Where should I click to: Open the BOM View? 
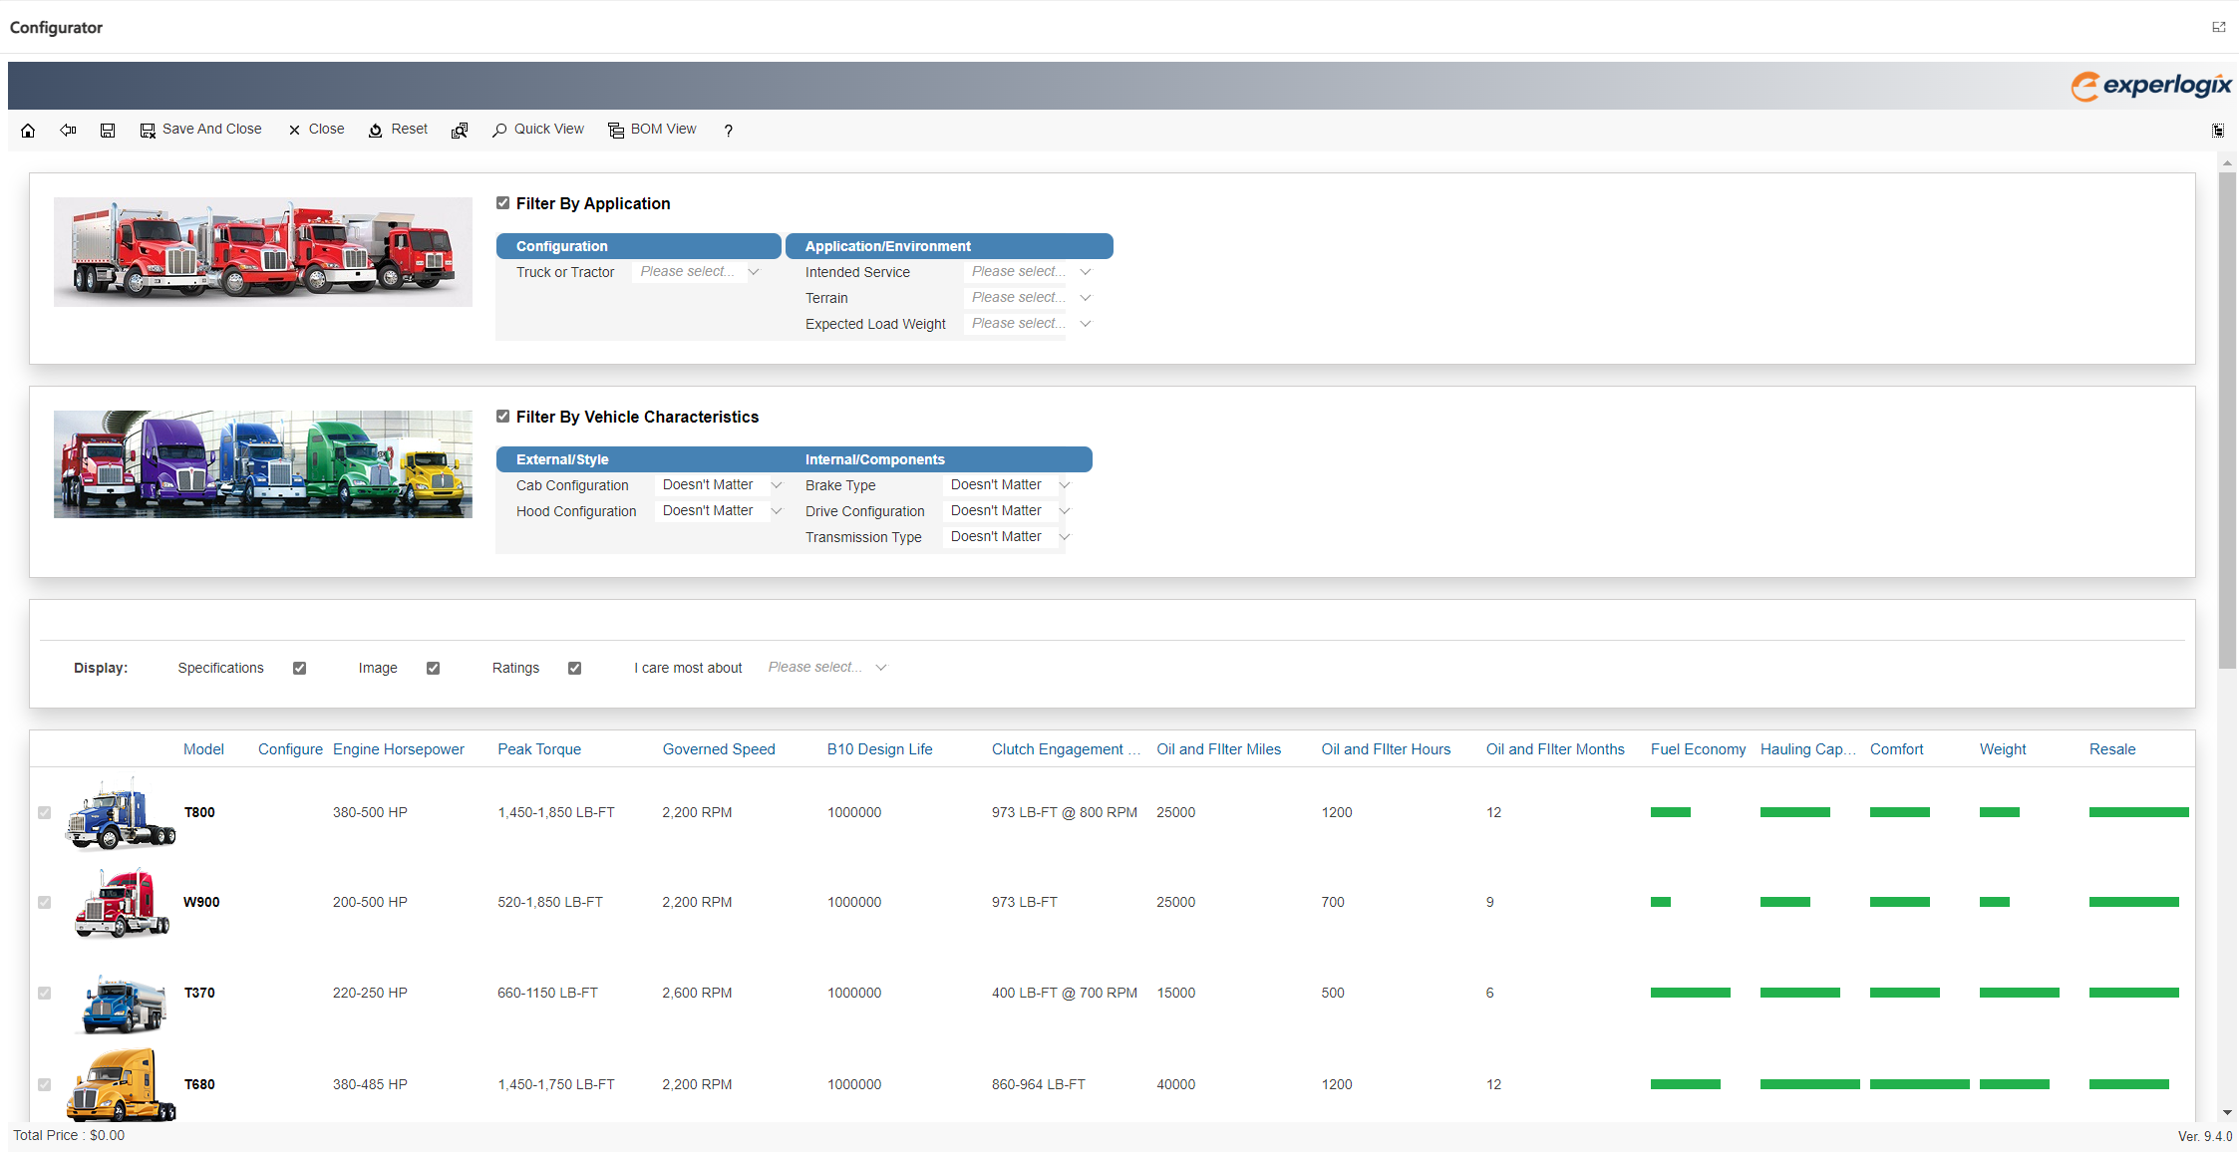pyautogui.click(x=652, y=130)
